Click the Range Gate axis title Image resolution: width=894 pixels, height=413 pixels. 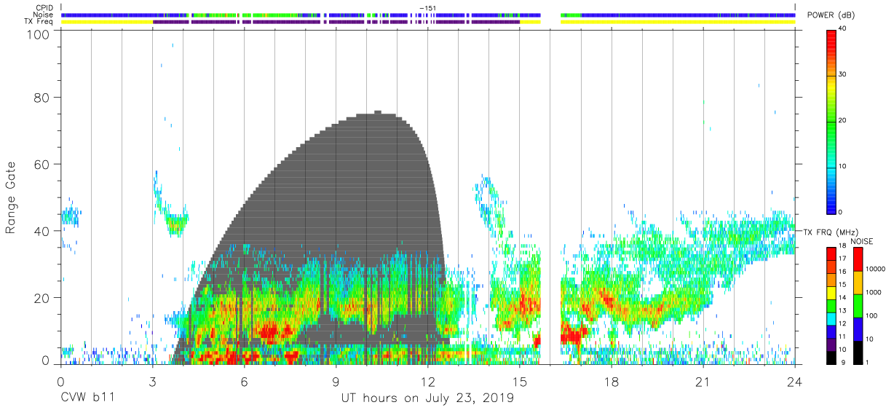tap(11, 199)
